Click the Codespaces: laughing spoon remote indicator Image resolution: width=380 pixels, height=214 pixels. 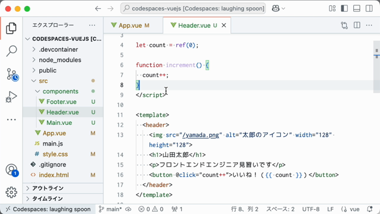(48, 209)
